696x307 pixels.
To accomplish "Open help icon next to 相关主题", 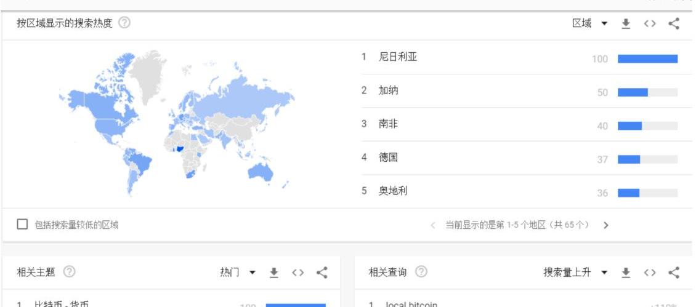I will (x=70, y=272).
